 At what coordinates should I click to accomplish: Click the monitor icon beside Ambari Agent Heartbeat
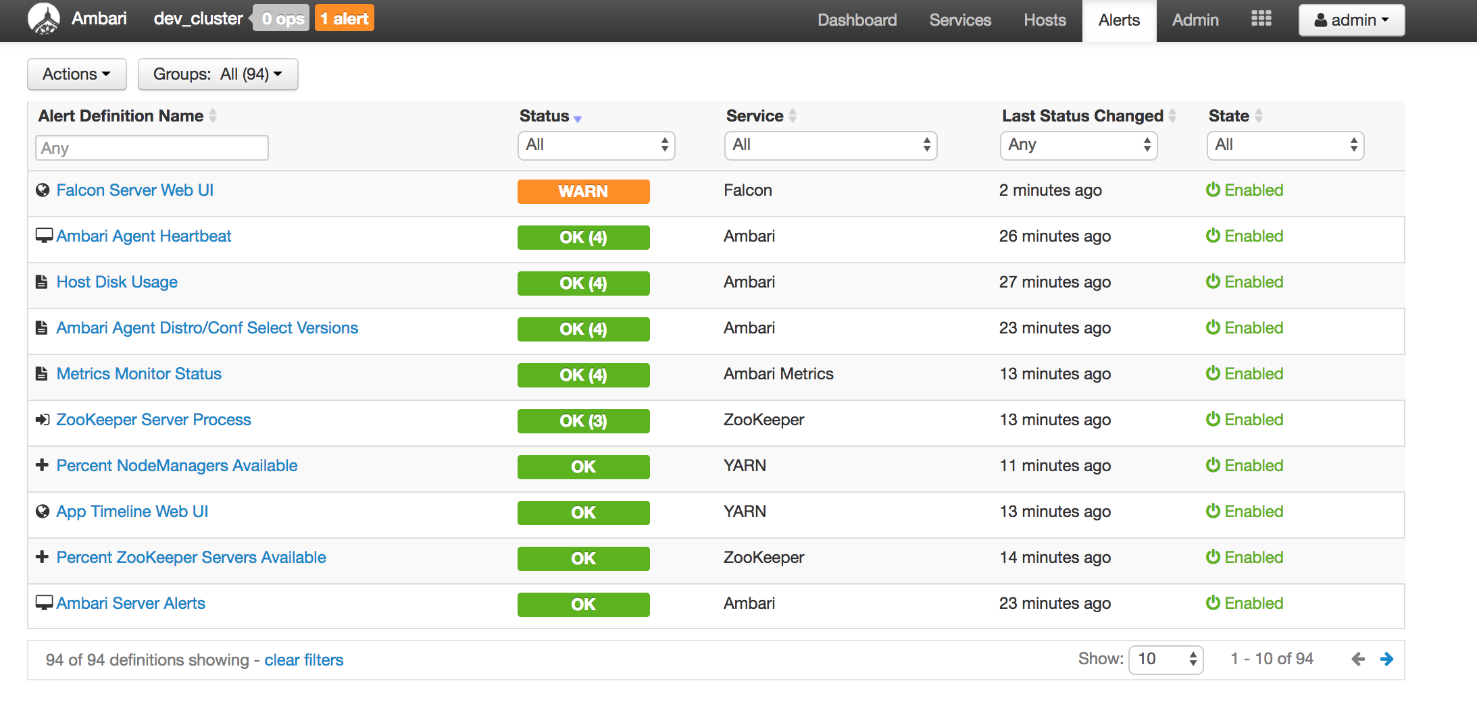pyautogui.click(x=44, y=236)
